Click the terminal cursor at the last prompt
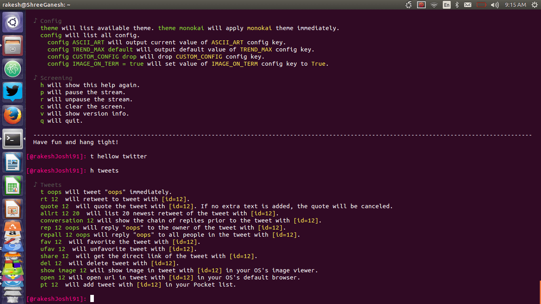 click(x=92, y=298)
